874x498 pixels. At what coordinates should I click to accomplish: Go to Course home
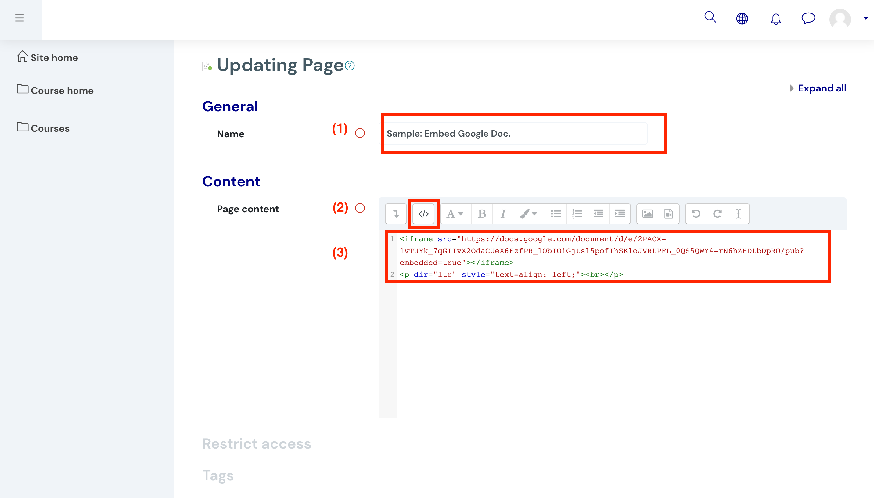point(56,90)
